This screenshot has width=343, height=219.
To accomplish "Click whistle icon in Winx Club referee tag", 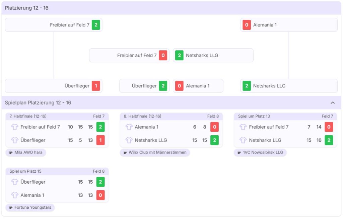I will [x=125, y=153].
